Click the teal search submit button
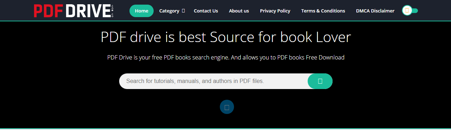451x130 pixels. pyautogui.click(x=320, y=81)
